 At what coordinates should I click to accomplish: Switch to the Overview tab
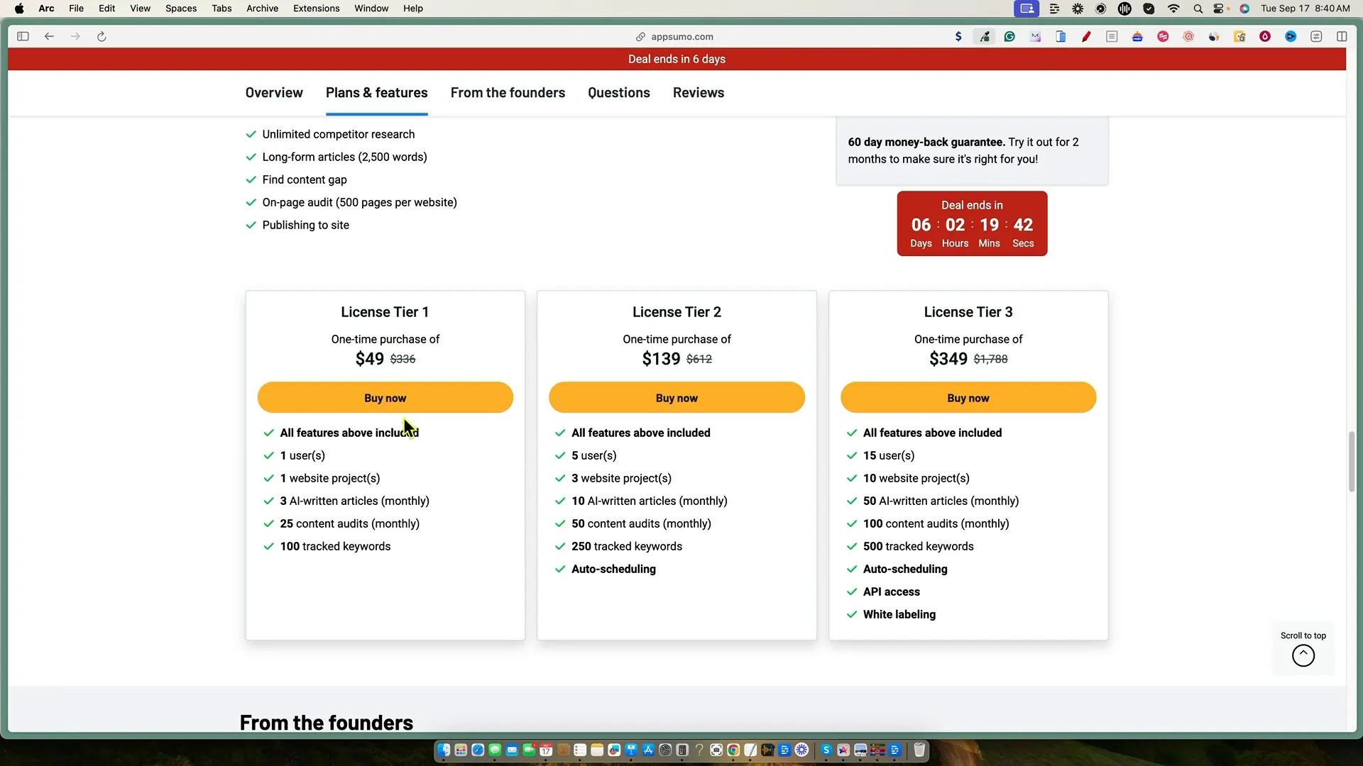click(x=274, y=93)
